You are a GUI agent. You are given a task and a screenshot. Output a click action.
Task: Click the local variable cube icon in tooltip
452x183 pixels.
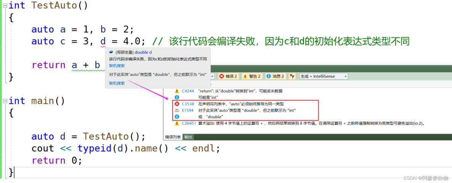tap(111, 52)
